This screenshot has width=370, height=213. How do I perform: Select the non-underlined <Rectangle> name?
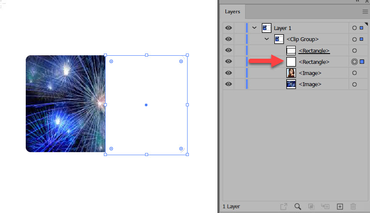coord(314,62)
